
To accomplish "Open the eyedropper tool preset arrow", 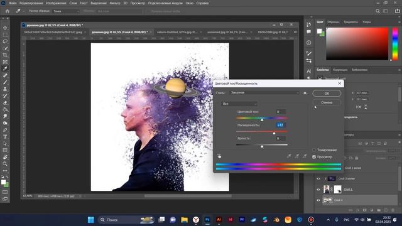I will [x=23, y=11].
